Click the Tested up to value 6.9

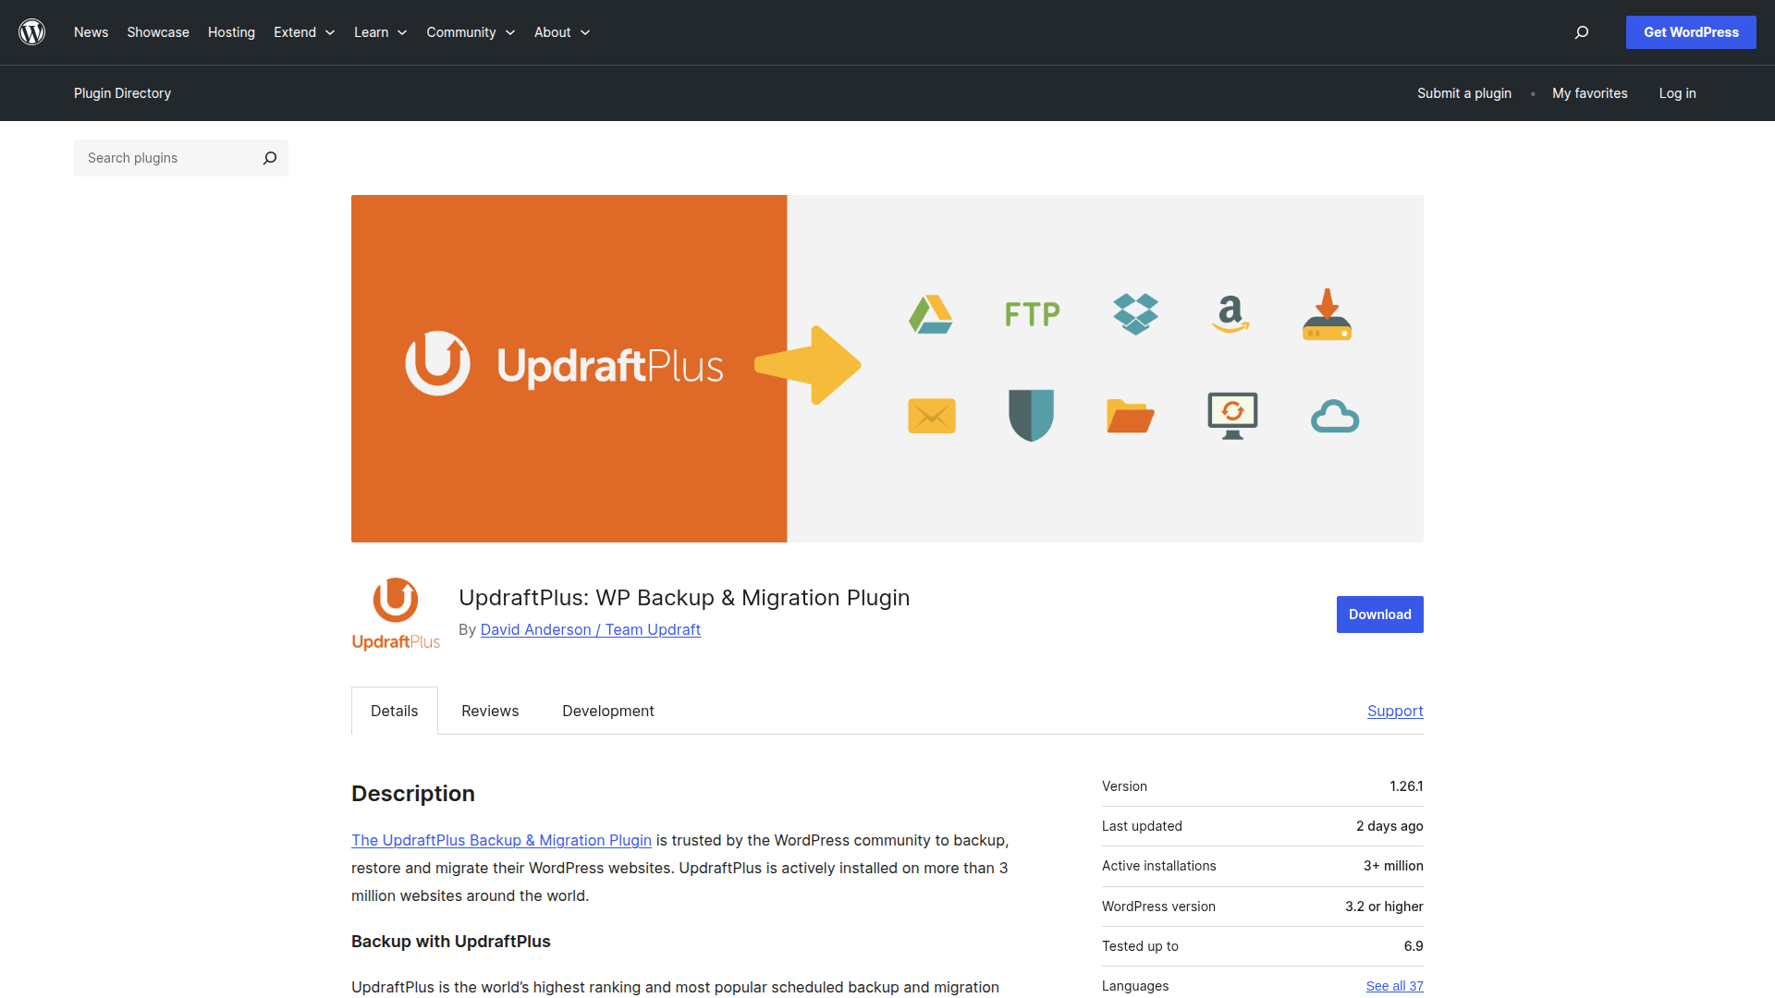(1414, 946)
